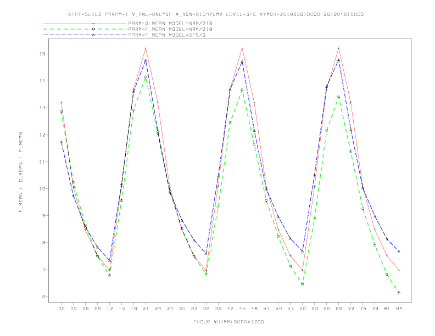The width and height of the screenshot is (435, 336).
Task: Click x-axis tick label 06
Action: coord(86,309)
